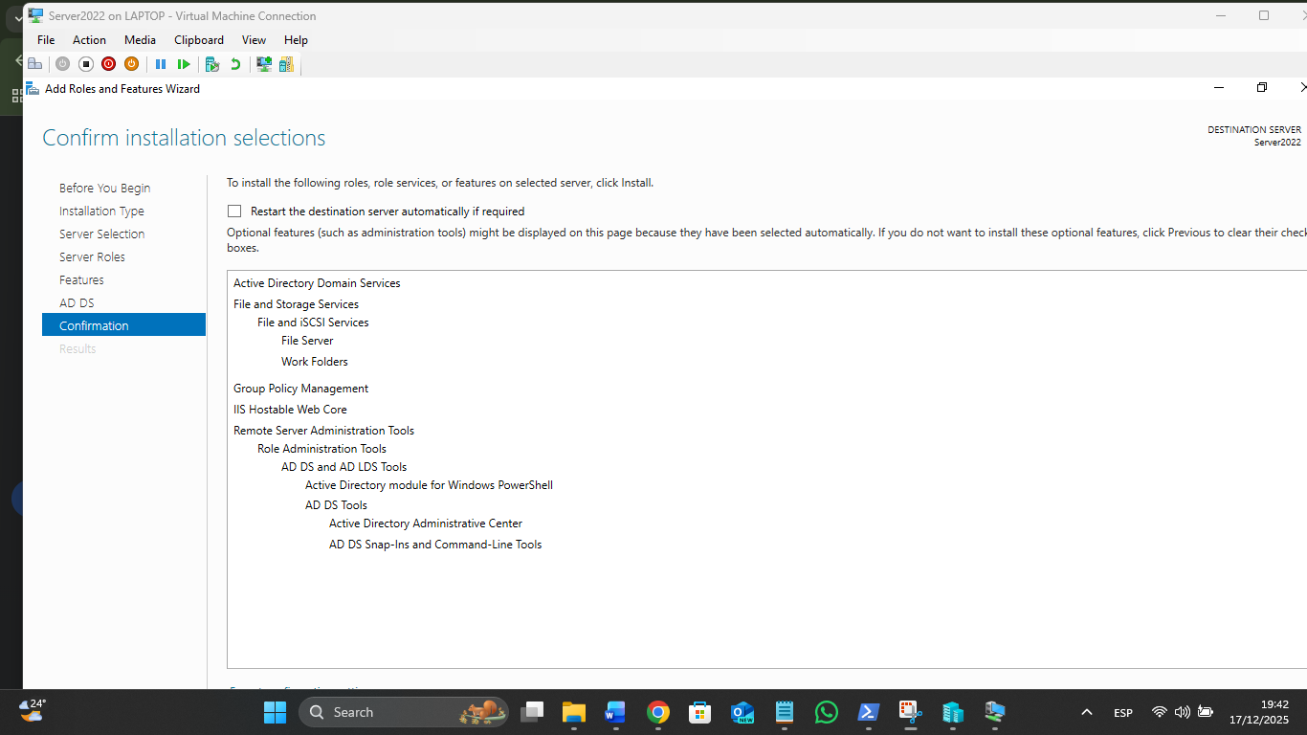
Task: Open the ESP input language indicator
Action: click(x=1123, y=713)
